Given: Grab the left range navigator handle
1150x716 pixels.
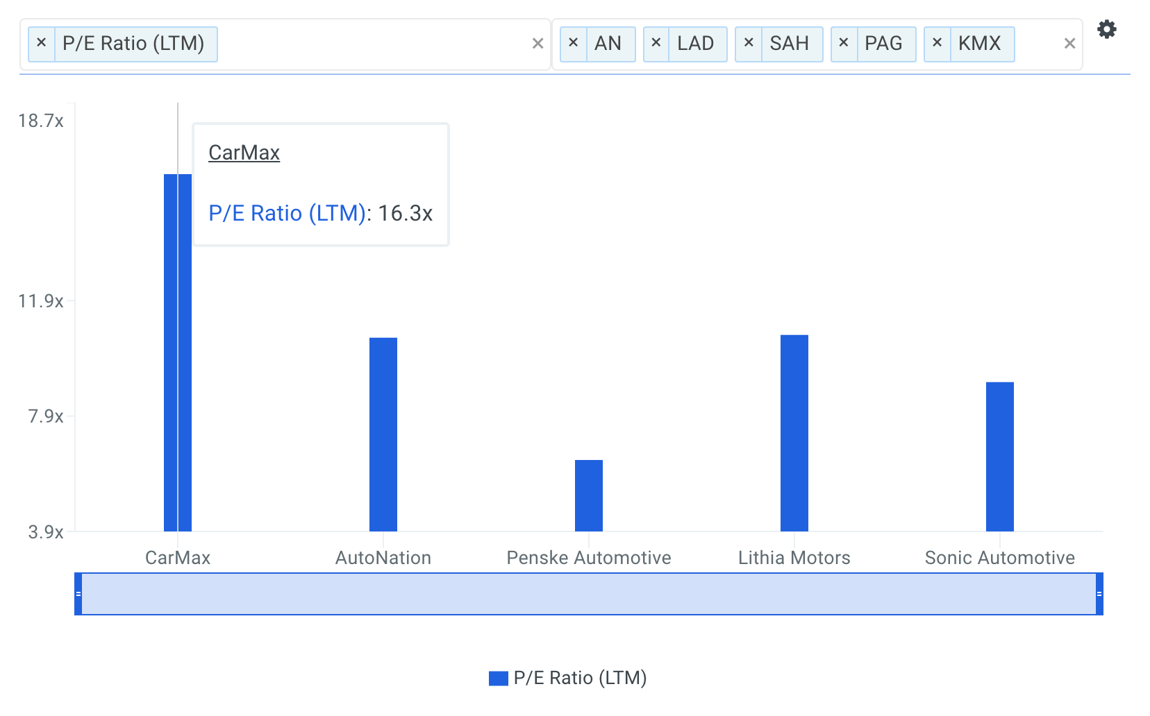Looking at the screenshot, I should pos(78,594).
